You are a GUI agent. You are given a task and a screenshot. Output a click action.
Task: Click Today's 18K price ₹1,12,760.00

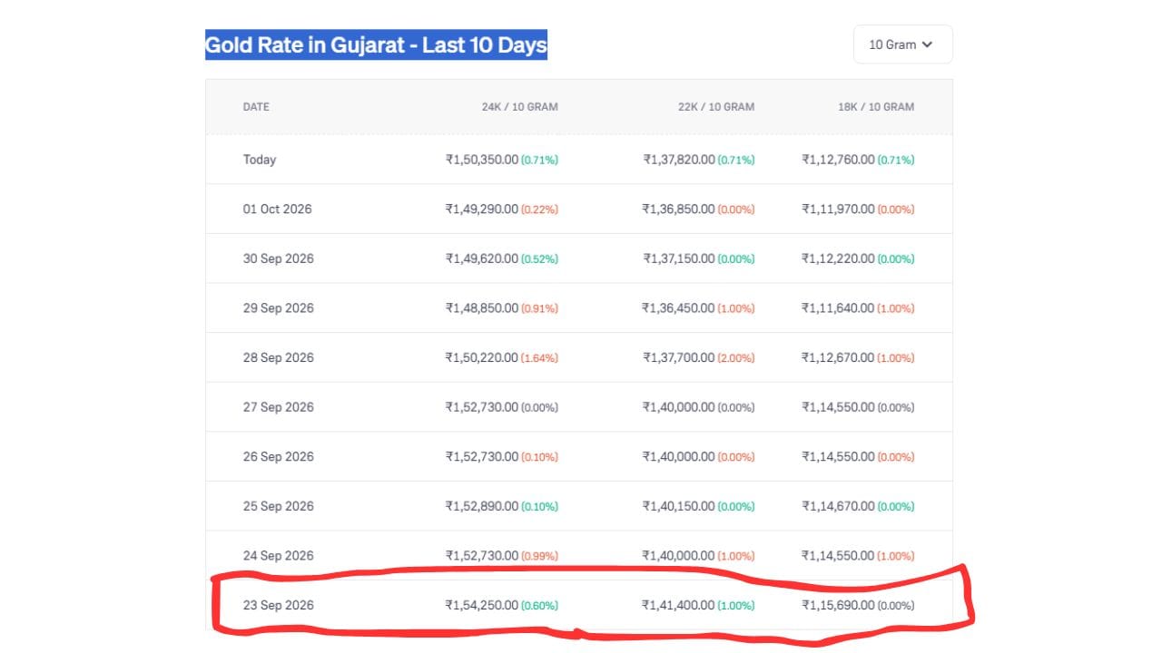(838, 160)
